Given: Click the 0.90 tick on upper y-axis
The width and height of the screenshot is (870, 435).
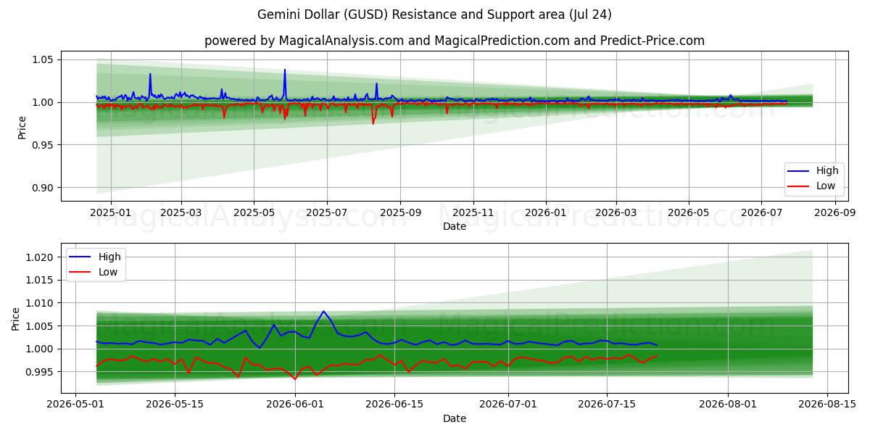Looking at the screenshot, I should [x=43, y=188].
